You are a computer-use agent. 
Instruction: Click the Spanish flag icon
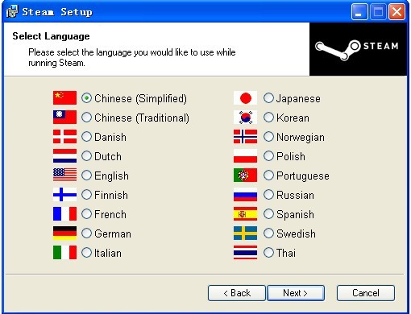click(245, 213)
